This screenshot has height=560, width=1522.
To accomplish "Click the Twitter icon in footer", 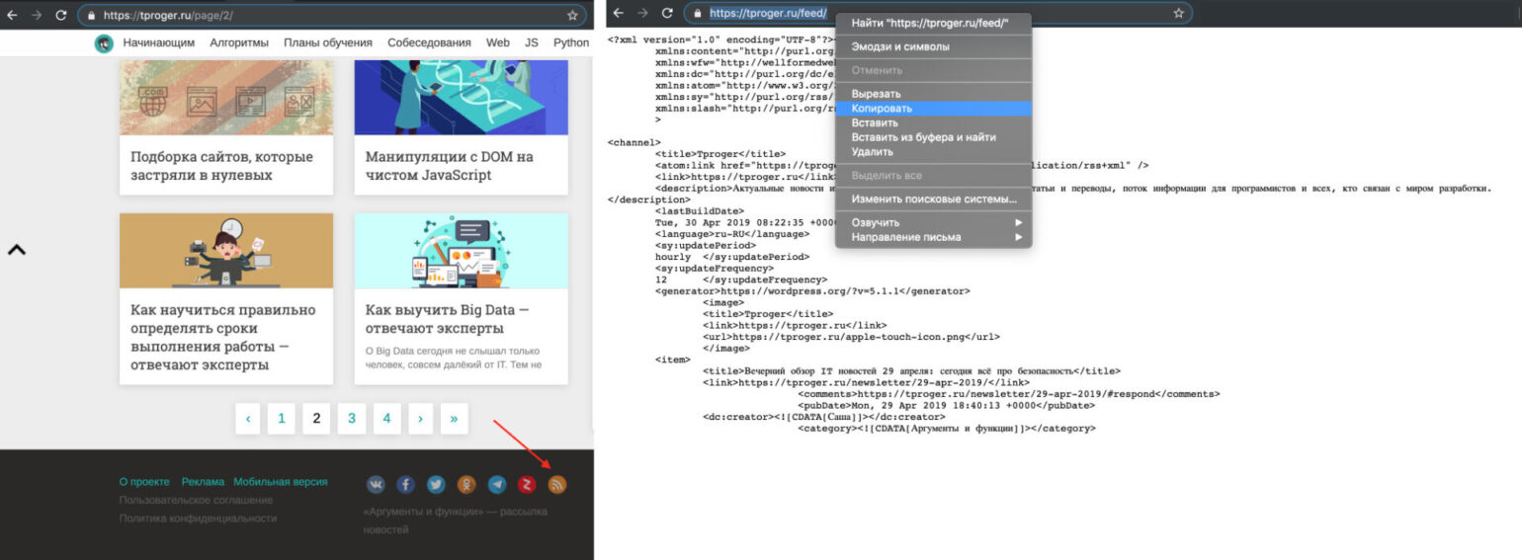I will (436, 484).
